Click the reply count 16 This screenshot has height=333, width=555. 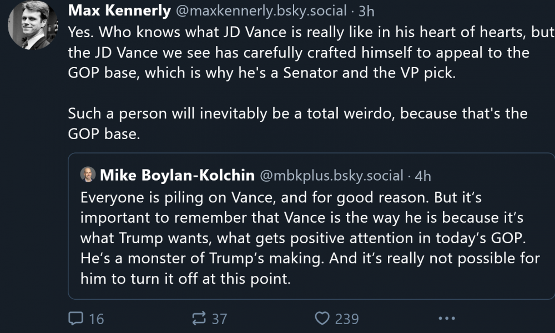[x=96, y=319]
